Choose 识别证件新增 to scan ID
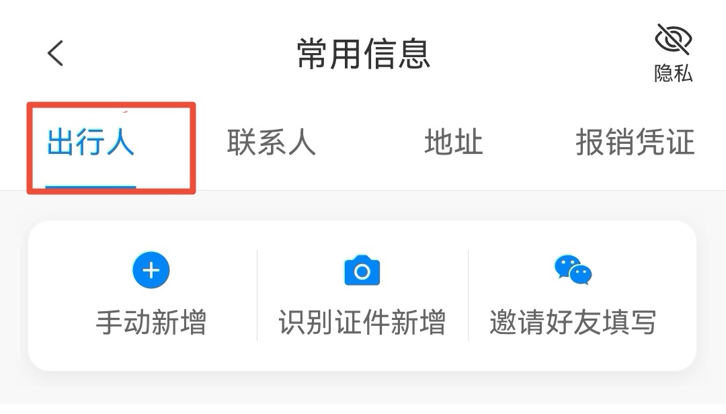Image resolution: width=726 pixels, height=414 pixels. 362,323
